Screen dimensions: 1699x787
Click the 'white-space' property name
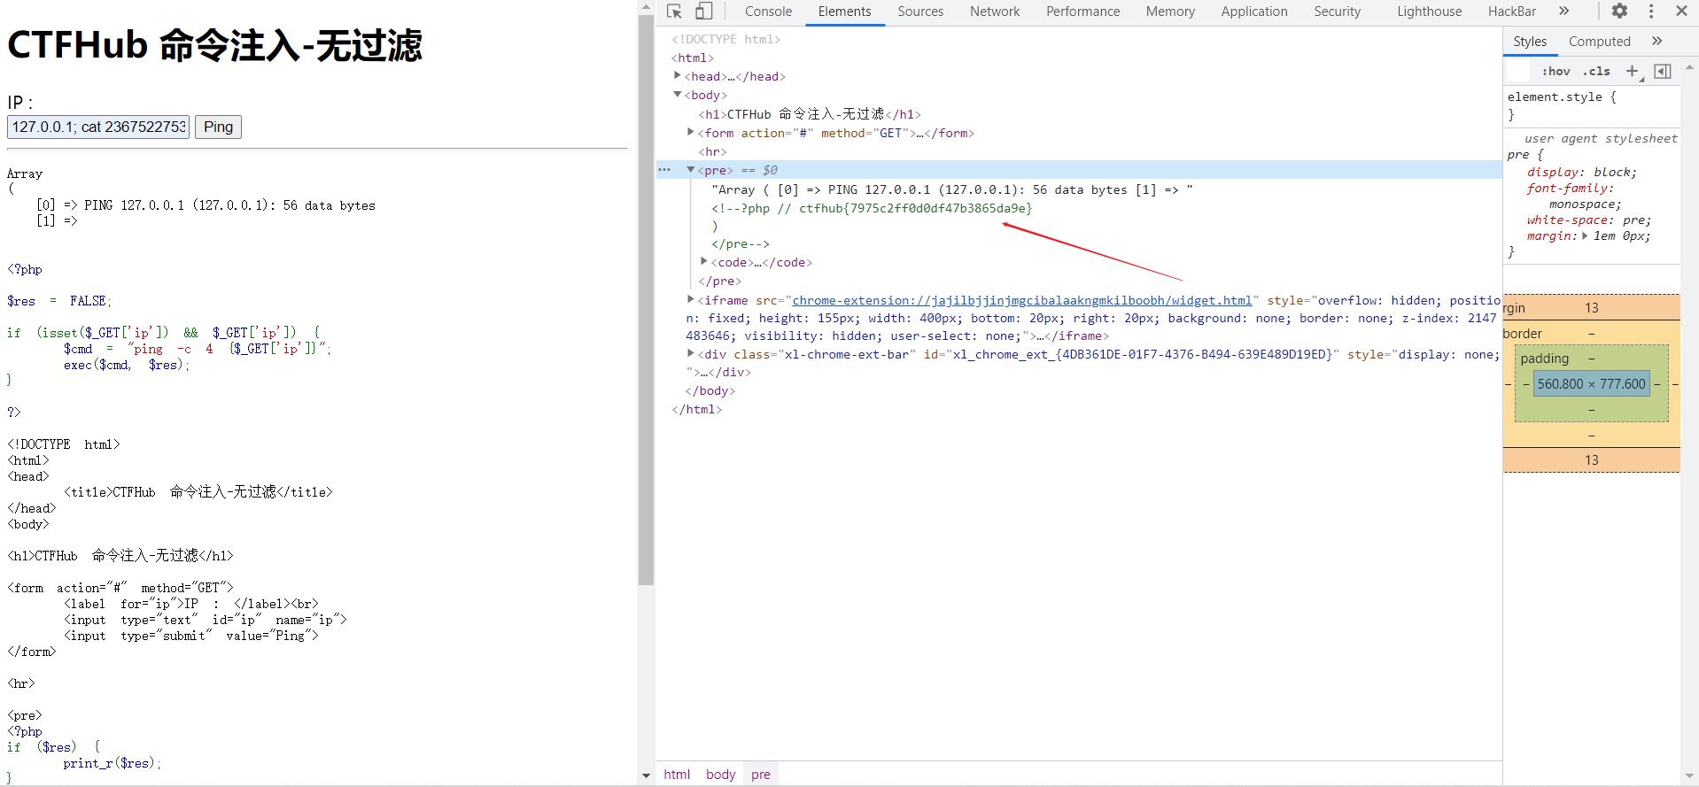pyautogui.click(x=1567, y=220)
